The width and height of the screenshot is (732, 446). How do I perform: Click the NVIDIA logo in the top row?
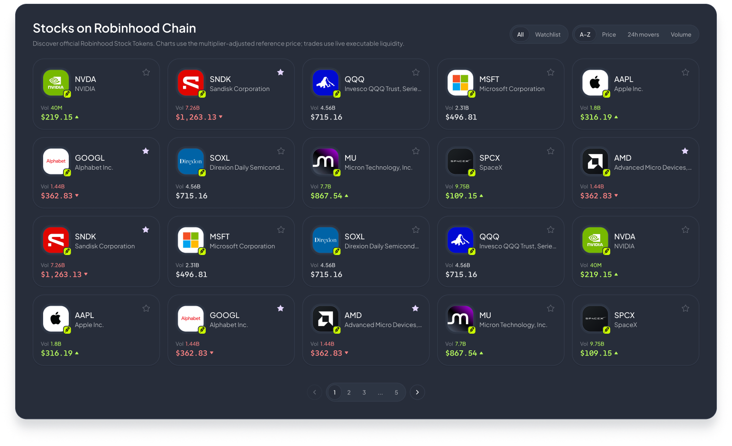(x=56, y=83)
